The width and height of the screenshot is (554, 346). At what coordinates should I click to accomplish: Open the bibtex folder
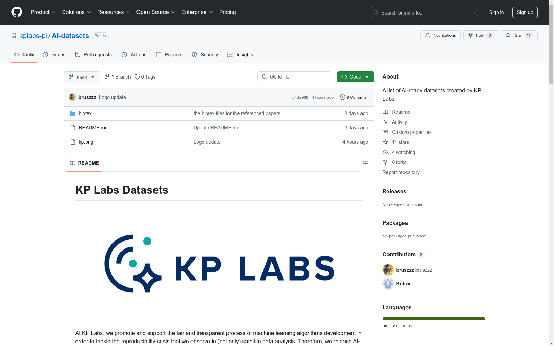click(85, 113)
